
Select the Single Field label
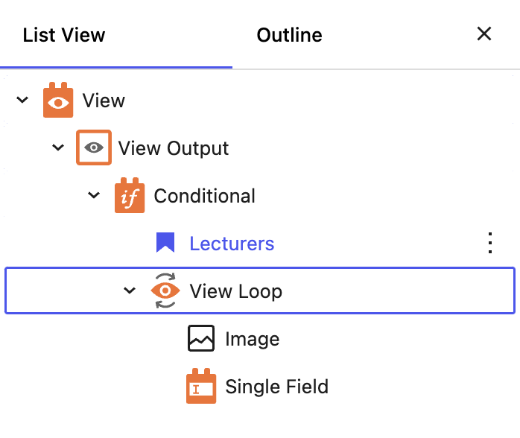tap(277, 387)
